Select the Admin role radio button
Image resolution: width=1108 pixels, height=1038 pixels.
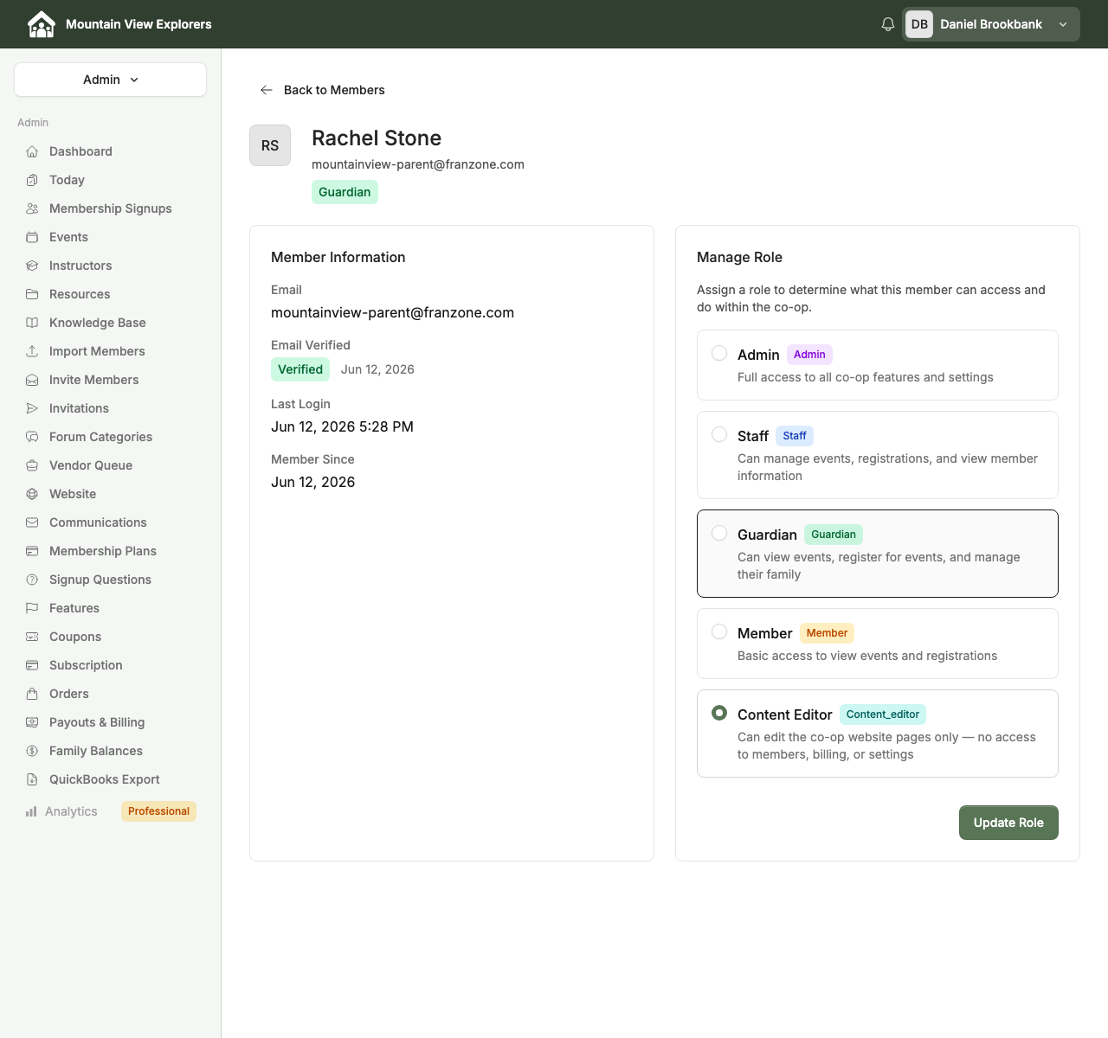[x=719, y=353]
